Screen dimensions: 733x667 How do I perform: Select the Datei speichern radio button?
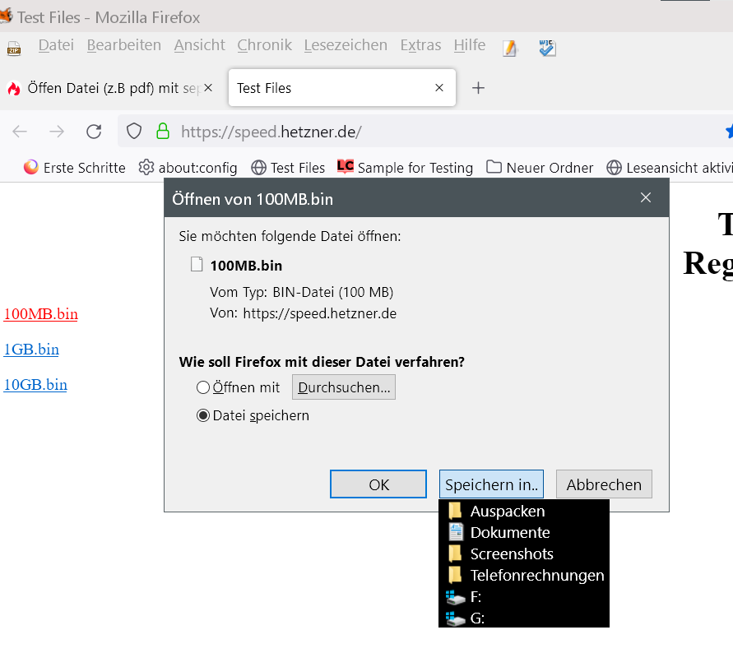point(203,415)
